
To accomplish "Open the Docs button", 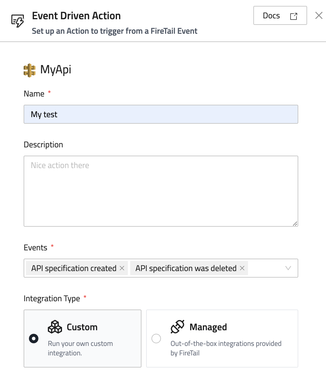I will click(271, 16).
